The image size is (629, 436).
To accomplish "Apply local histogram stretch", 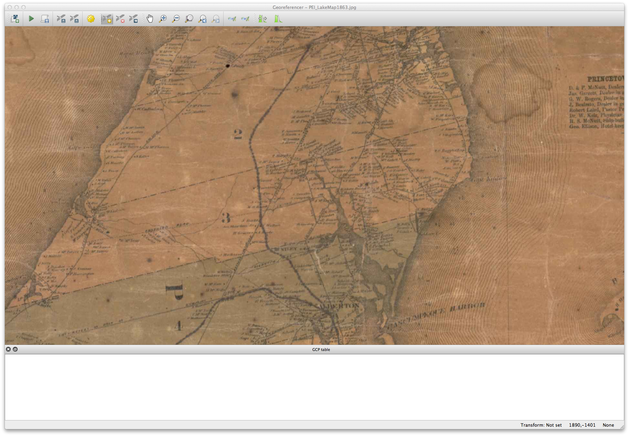I will (x=263, y=19).
